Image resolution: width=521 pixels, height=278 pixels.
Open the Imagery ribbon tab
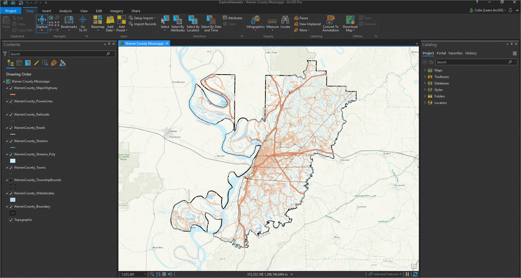pos(117,11)
